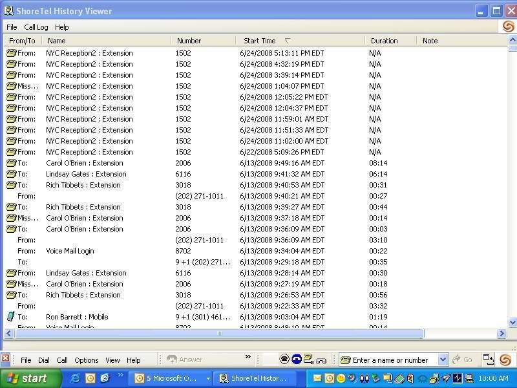Click the horizontal scrollbar thumb
The width and height of the screenshot is (517, 388).
[219, 333]
